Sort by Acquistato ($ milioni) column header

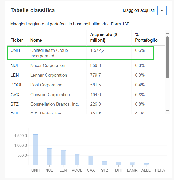(104, 37)
